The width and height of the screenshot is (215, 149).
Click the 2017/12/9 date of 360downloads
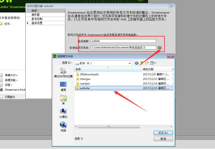156,74
